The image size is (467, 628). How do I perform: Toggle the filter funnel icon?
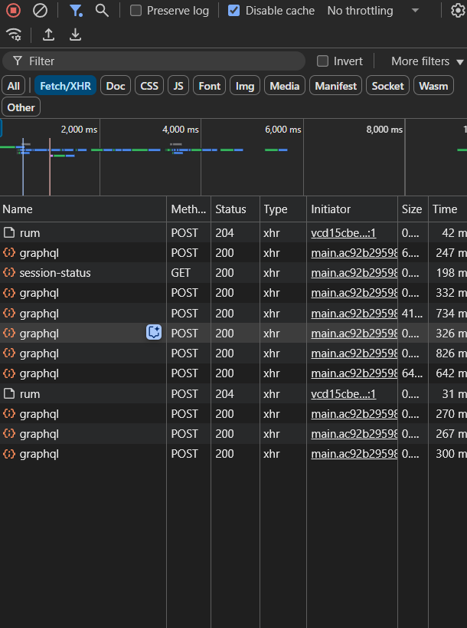(x=76, y=11)
